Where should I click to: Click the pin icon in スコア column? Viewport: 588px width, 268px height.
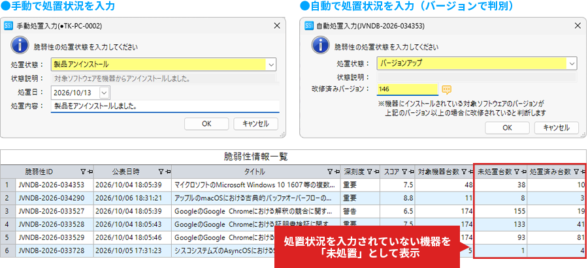pyautogui.click(x=412, y=171)
